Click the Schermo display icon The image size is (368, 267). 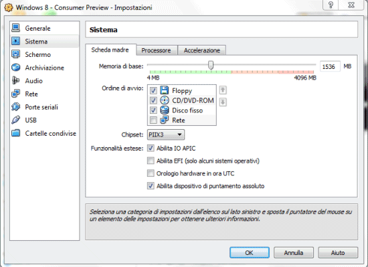[16, 54]
